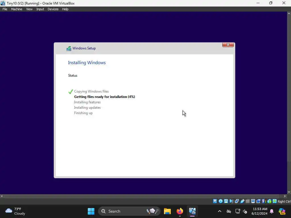Click the OneDrive tray icon
The width and height of the screenshot is (291, 218).
pyautogui.click(x=229, y=211)
